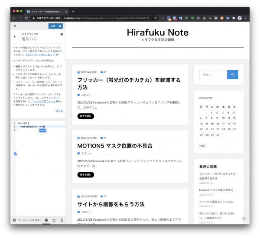The height and width of the screenshot is (238, 260).
Task: Close the WordPress Customizer with the X icon
Action: (x=15, y=26)
